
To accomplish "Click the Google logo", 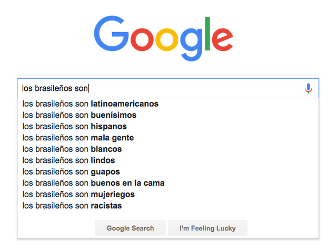I will pos(164,38).
